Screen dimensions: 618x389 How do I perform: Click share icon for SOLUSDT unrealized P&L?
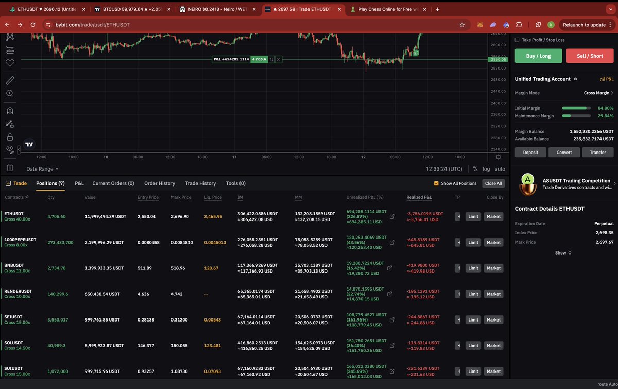[391, 346]
